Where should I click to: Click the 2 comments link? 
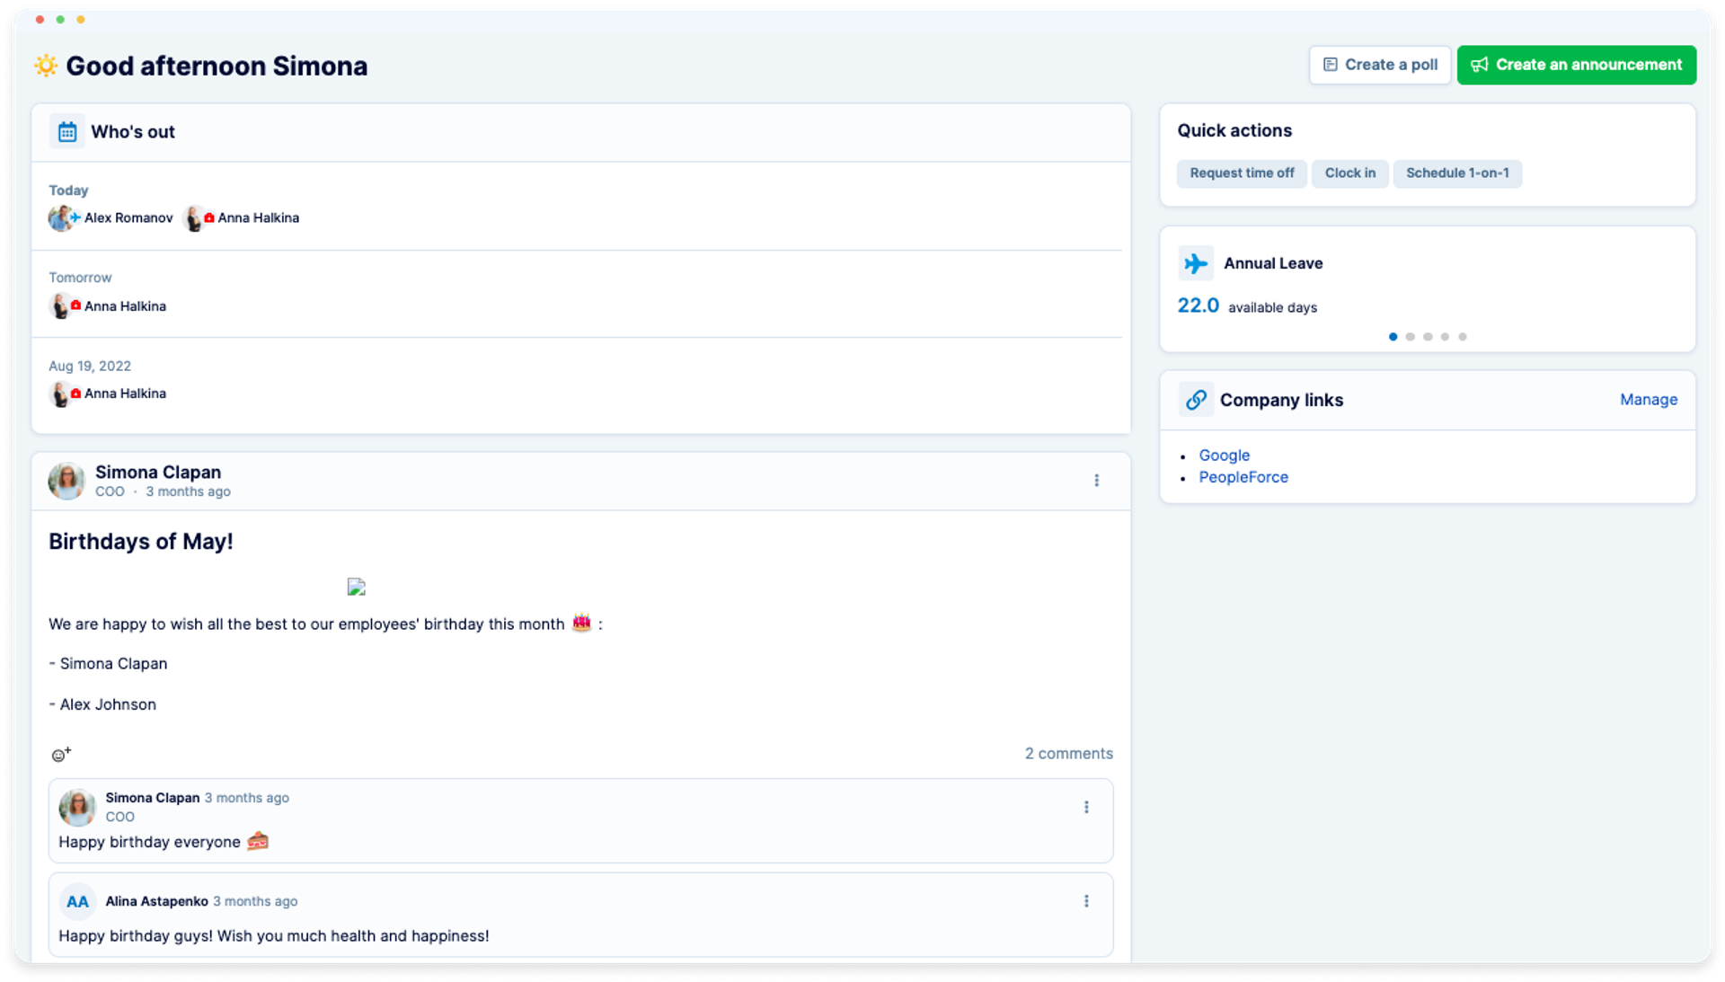[x=1068, y=754]
